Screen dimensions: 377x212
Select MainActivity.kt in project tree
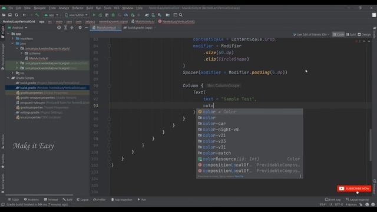point(39,58)
